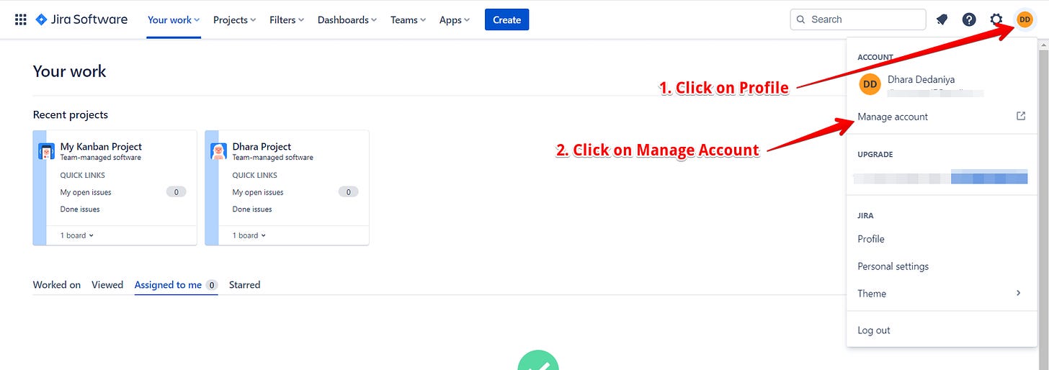Click inside the Search field

pyautogui.click(x=858, y=19)
